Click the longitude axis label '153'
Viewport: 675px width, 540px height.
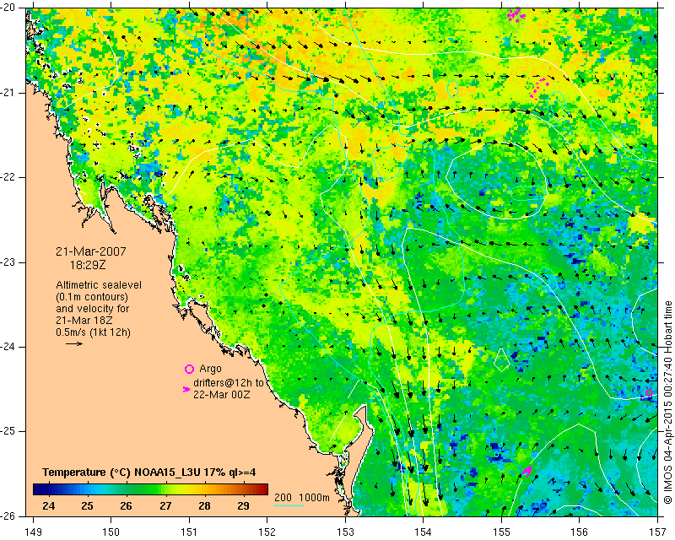pos(345,532)
